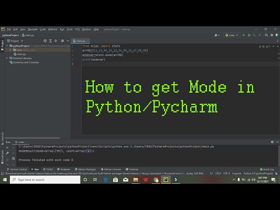
Task: Open the TODO tool window
Action: click(48, 169)
